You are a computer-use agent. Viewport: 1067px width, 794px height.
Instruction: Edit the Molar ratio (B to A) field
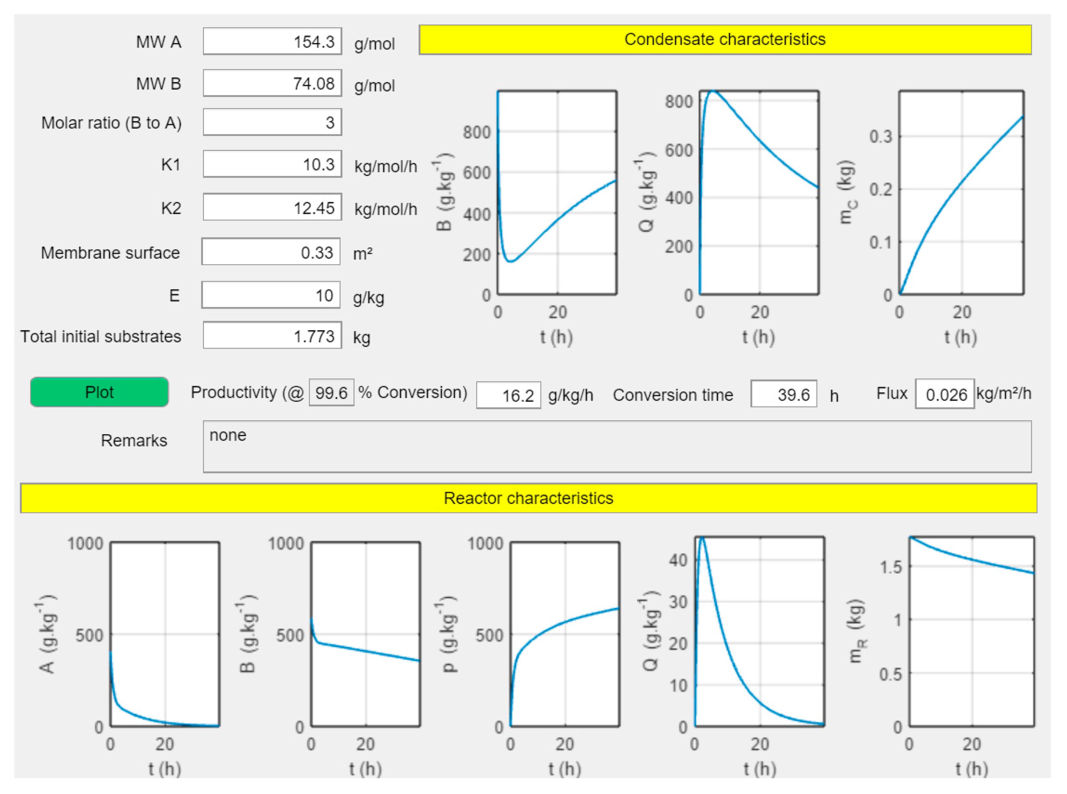[x=272, y=122]
